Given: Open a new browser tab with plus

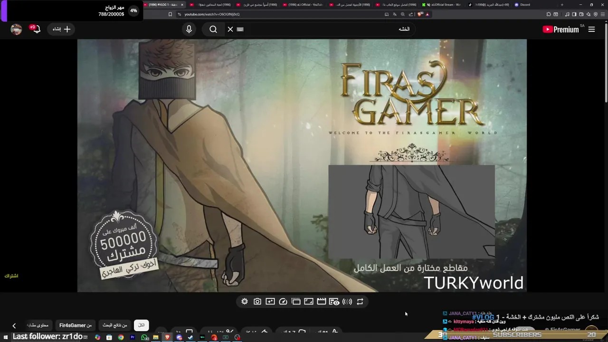Looking at the screenshot, I should (562, 5).
